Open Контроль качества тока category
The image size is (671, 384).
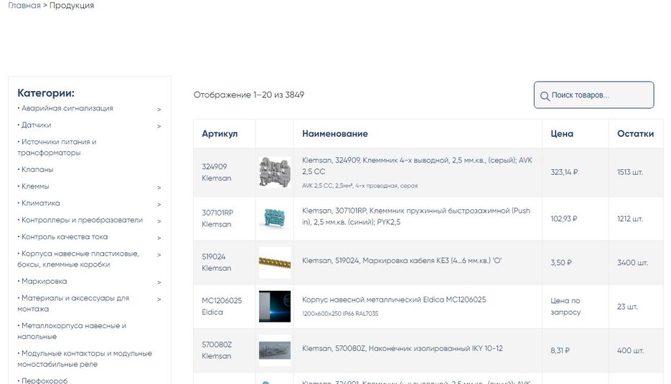(64, 236)
